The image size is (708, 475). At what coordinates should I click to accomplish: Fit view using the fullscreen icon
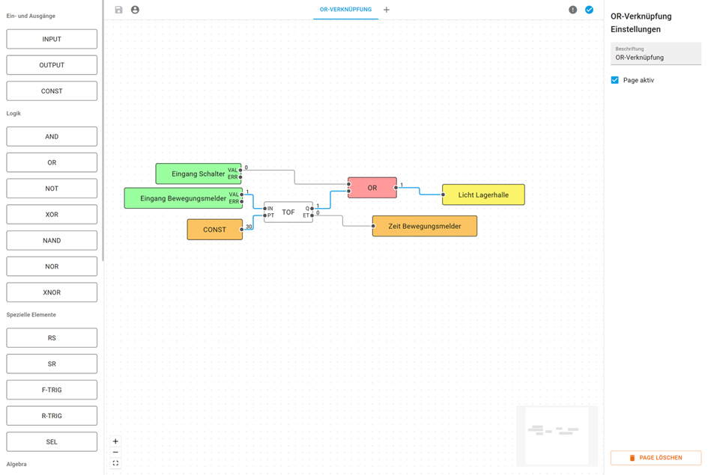click(x=115, y=463)
